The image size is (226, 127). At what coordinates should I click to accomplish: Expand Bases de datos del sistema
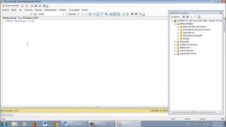pos(178,27)
